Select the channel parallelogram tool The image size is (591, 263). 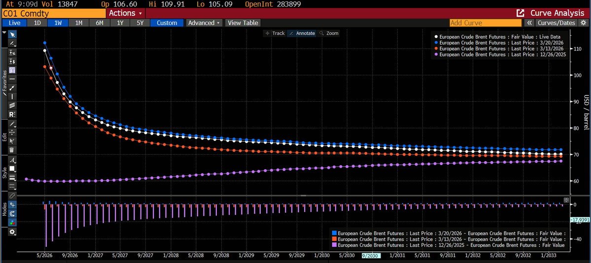point(12,105)
